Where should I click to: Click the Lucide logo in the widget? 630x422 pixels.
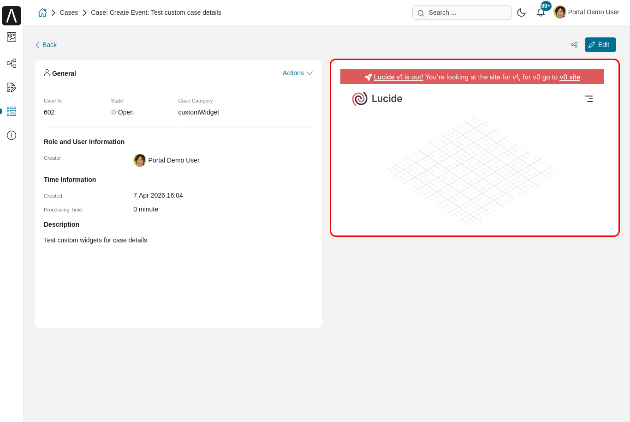coord(377,99)
